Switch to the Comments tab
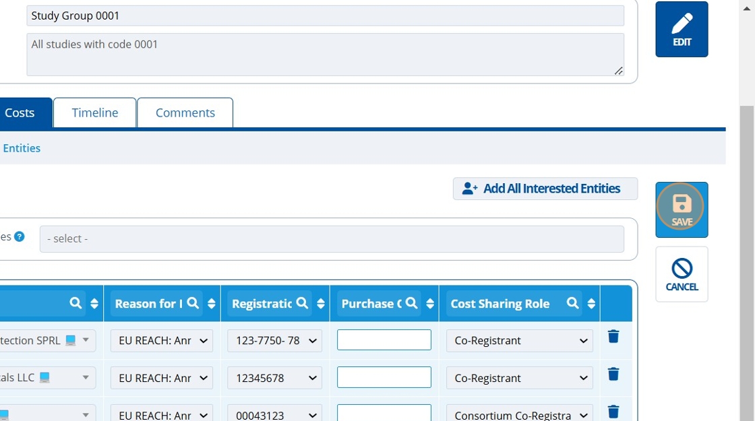The height and width of the screenshot is (421, 755). point(185,113)
